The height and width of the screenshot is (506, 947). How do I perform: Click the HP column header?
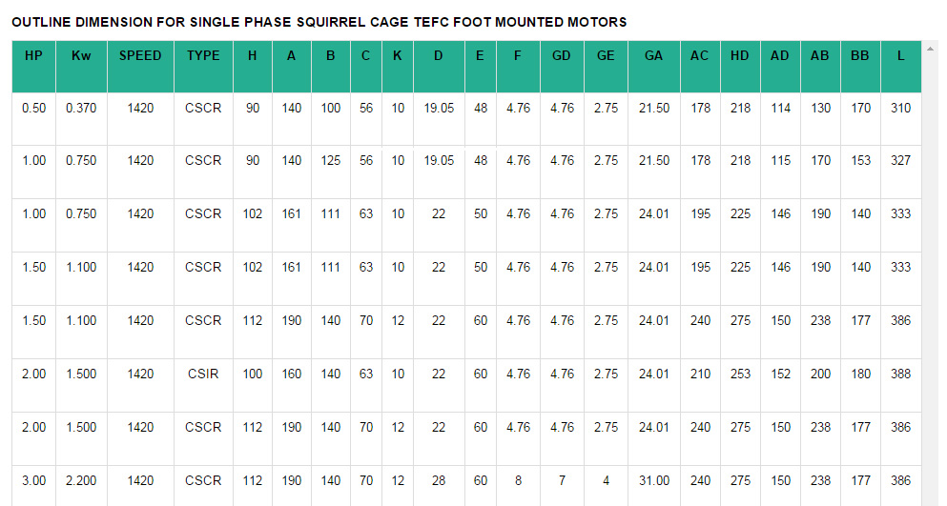[33, 56]
